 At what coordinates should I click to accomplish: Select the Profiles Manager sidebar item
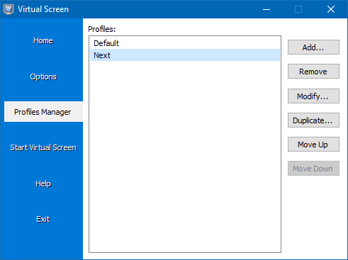coord(43,112)
